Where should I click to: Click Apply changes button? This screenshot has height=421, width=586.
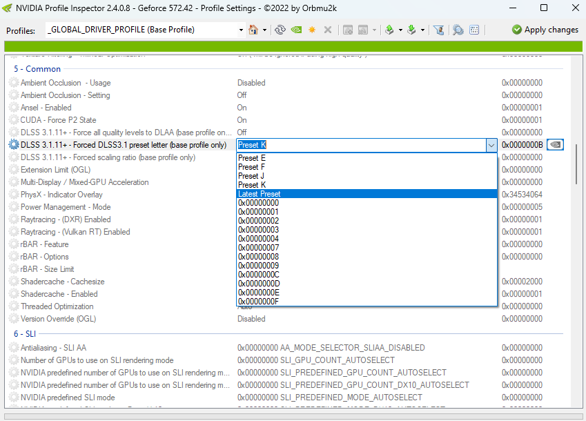[545, 30]
